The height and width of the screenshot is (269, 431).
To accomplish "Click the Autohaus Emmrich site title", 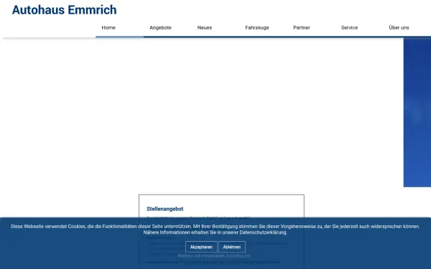I will pos(65,10).
